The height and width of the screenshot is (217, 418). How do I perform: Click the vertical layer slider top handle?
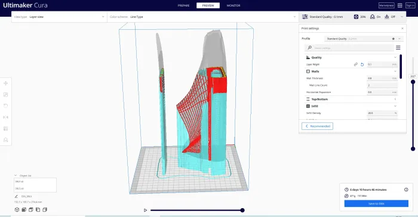coord(413,82)
